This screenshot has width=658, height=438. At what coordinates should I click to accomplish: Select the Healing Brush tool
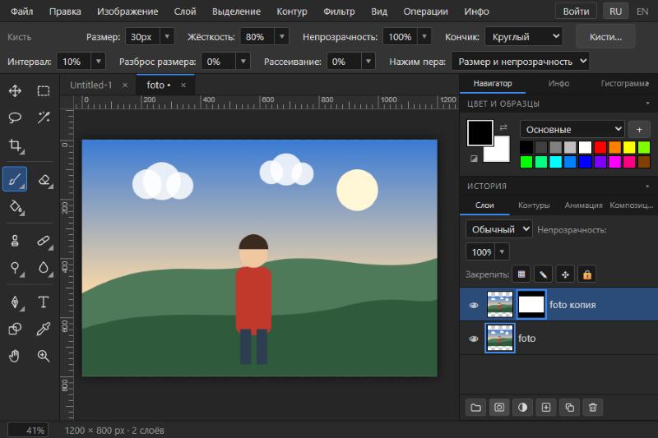click(x=44, y=241)
